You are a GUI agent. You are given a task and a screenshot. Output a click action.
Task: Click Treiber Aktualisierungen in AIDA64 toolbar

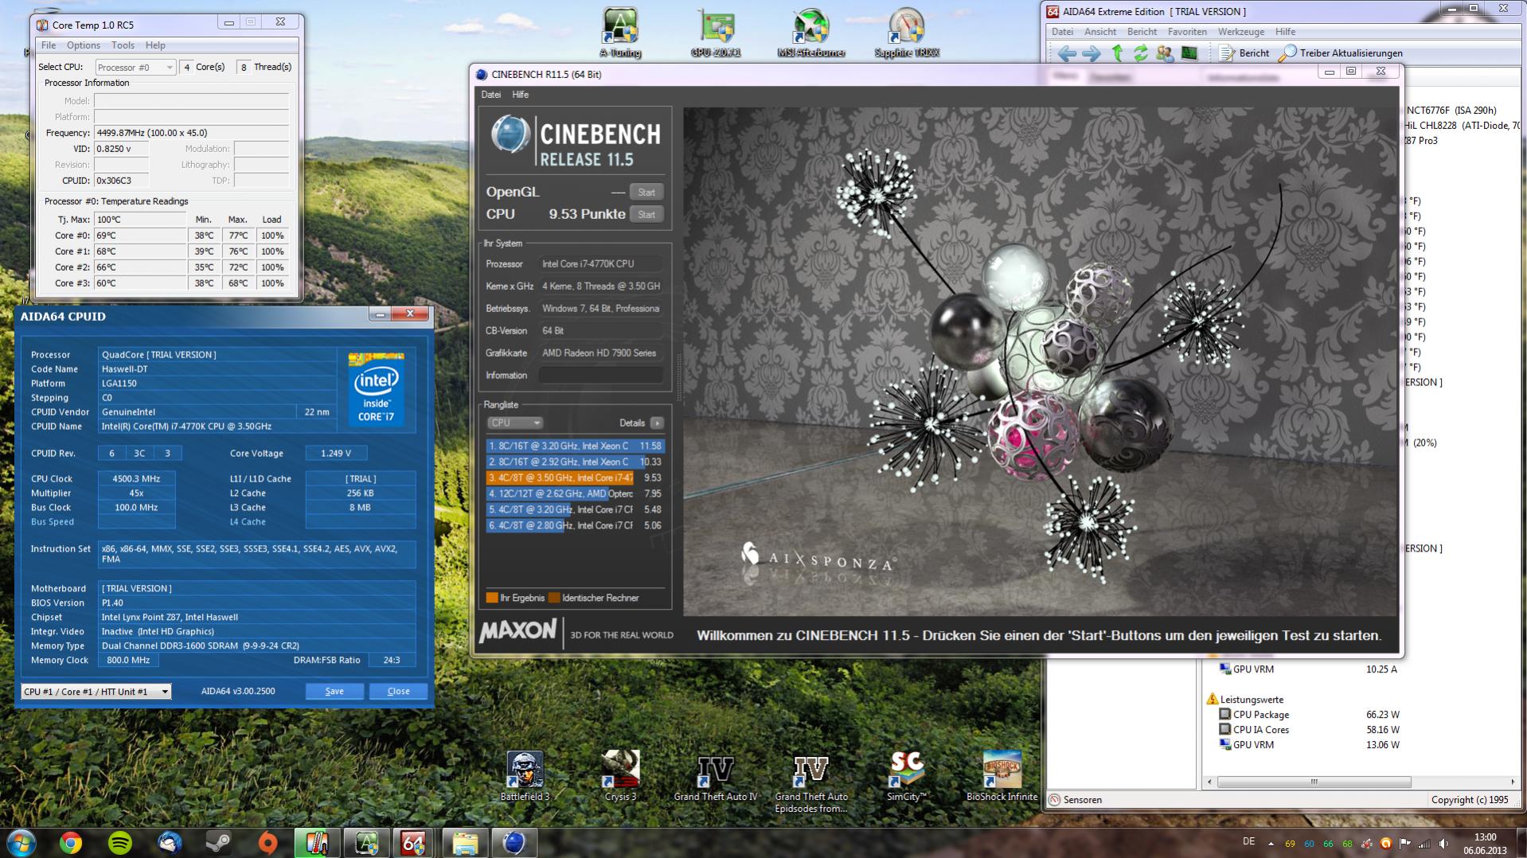click(x=1341, y=53)
